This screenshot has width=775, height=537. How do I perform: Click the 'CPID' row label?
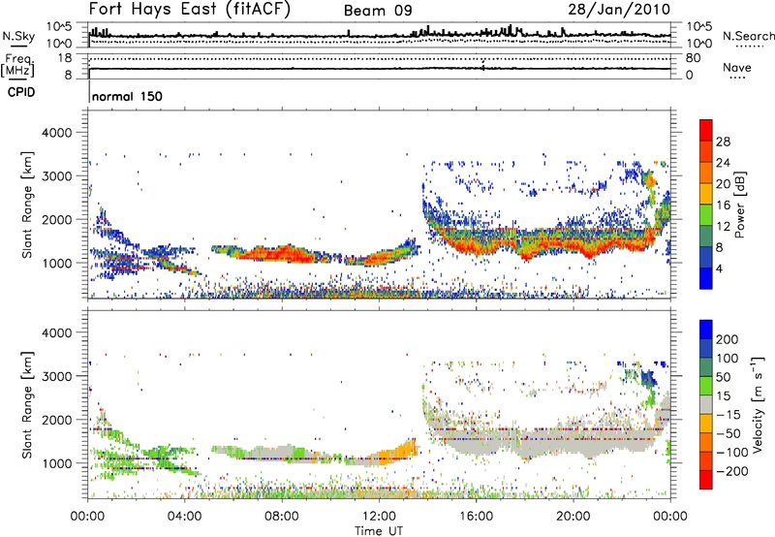click(x=21, y=92)
